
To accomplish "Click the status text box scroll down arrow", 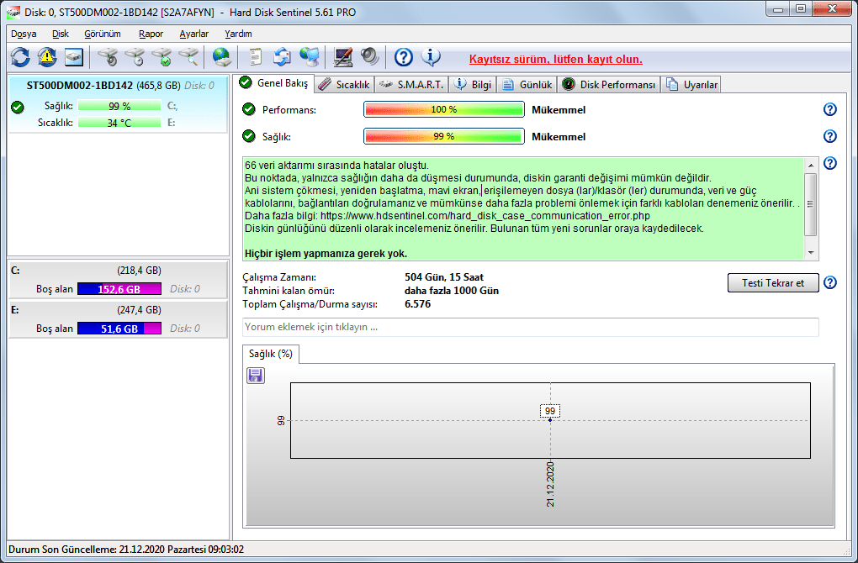I will (810, 253).
